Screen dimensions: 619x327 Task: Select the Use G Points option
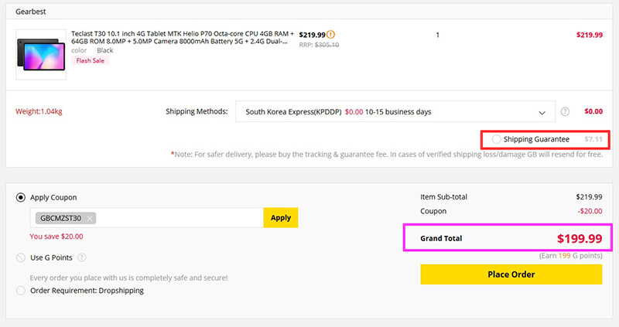21,257
